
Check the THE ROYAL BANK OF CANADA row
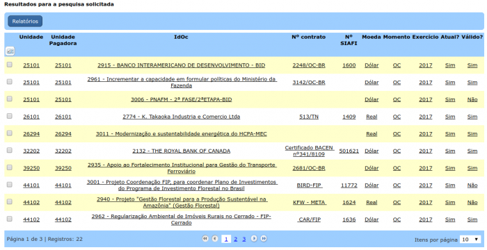pos(10,150)
